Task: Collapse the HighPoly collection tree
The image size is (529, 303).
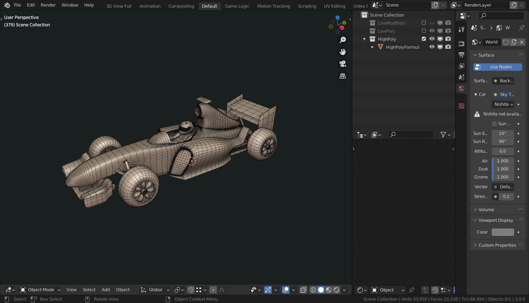Action: 364,39
